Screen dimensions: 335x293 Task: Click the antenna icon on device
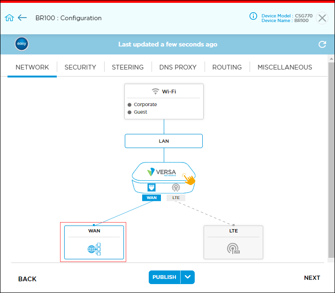(176, 187)
